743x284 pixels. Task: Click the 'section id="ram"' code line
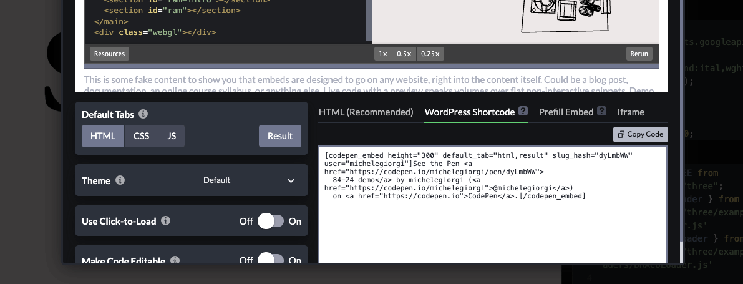coord(172,10)
